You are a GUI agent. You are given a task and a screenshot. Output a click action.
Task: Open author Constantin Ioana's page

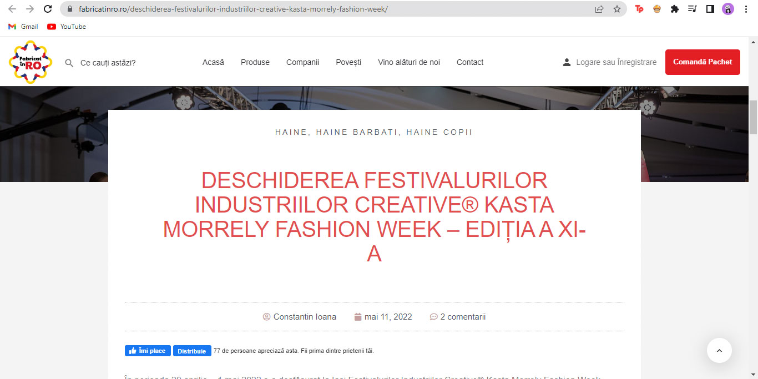(x=300, y=317)
